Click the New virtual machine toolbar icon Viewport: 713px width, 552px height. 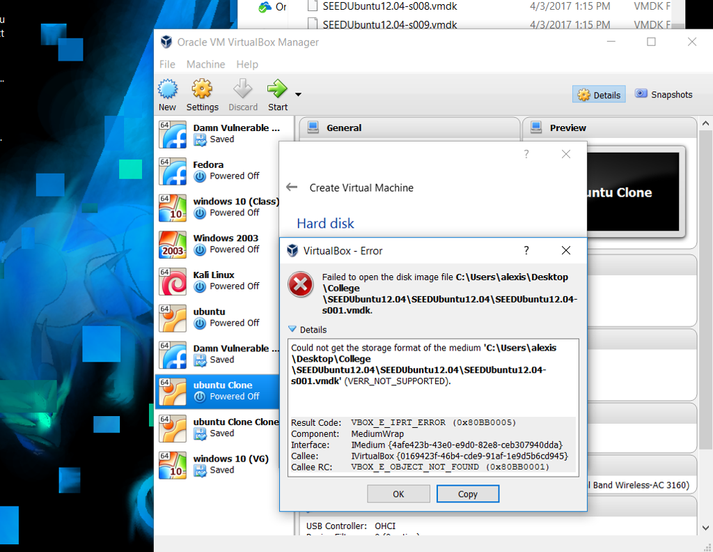tap(167, 89)
